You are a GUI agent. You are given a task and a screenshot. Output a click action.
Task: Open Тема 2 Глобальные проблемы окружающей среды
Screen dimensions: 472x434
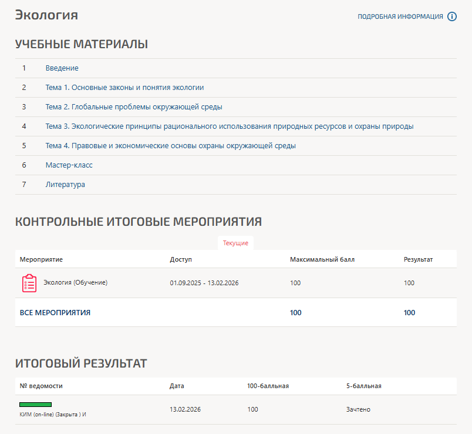tap(134, 107)
